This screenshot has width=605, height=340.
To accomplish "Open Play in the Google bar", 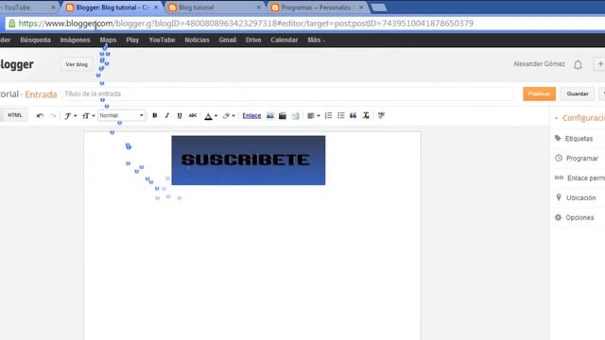I will [x=132, y=40].
